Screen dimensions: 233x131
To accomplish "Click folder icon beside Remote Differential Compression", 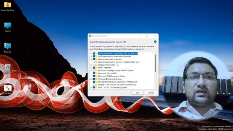I will (96, 82).
